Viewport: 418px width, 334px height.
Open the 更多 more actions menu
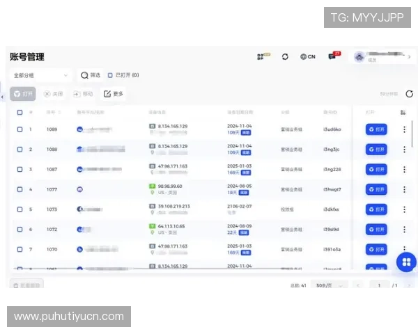113,94
